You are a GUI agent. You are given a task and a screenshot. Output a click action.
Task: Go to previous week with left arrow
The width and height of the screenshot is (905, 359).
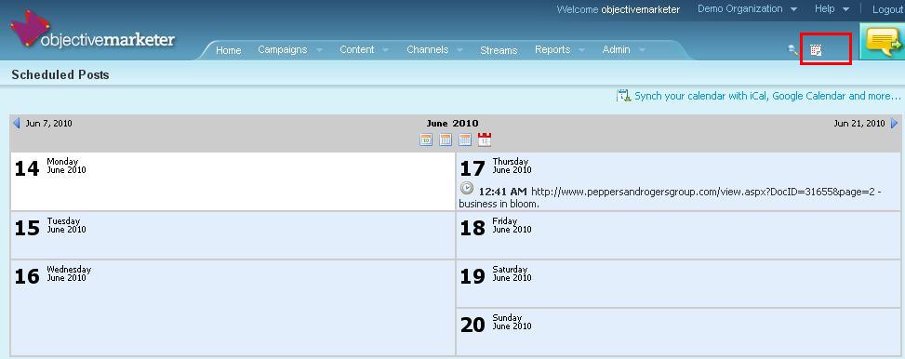click(16, 123)
